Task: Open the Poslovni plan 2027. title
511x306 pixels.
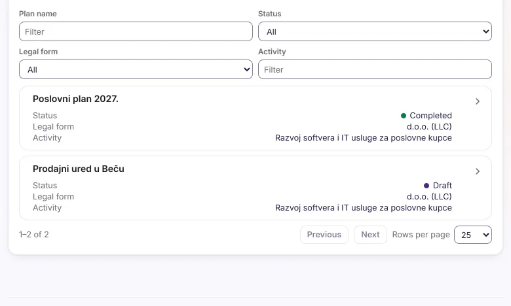Action: 75,99
